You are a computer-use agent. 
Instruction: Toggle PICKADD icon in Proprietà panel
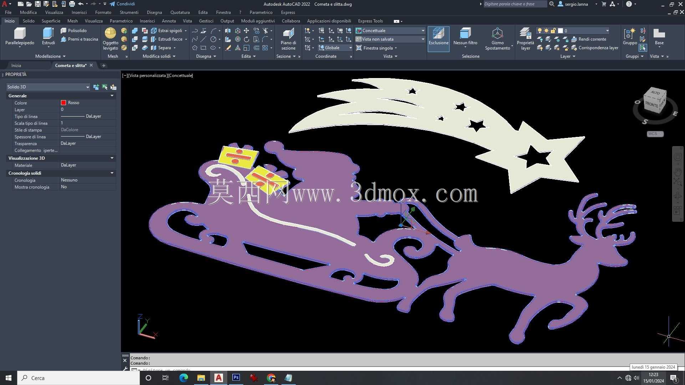click(x=96, y=87)
